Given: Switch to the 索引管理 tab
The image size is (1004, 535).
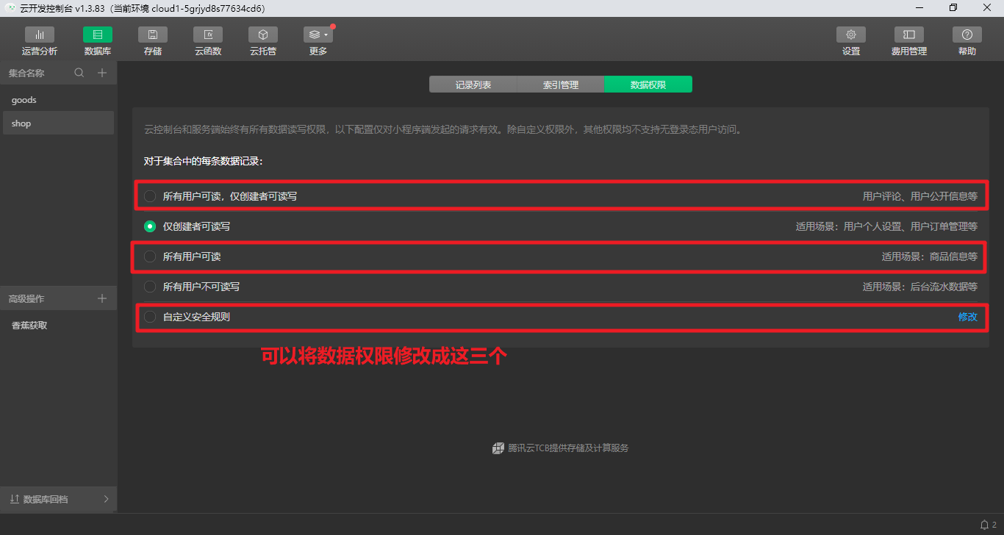Looking at the screenshot, I should (x=560, y=84).
